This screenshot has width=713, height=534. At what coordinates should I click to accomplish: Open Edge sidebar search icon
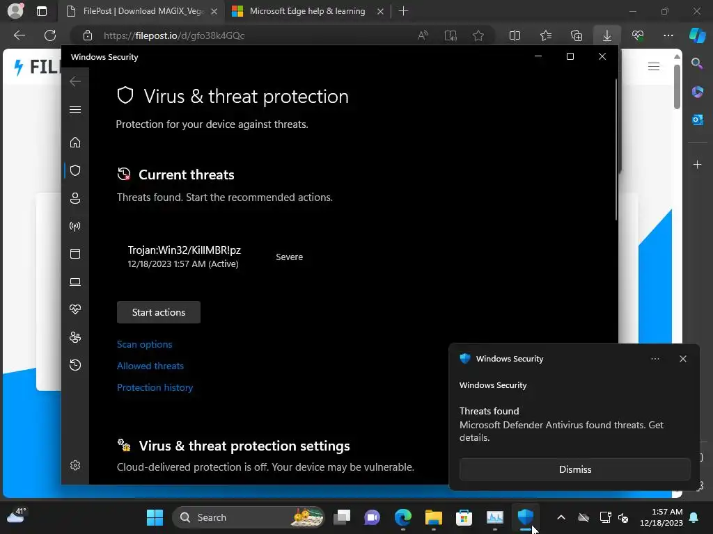coord(697,63)
